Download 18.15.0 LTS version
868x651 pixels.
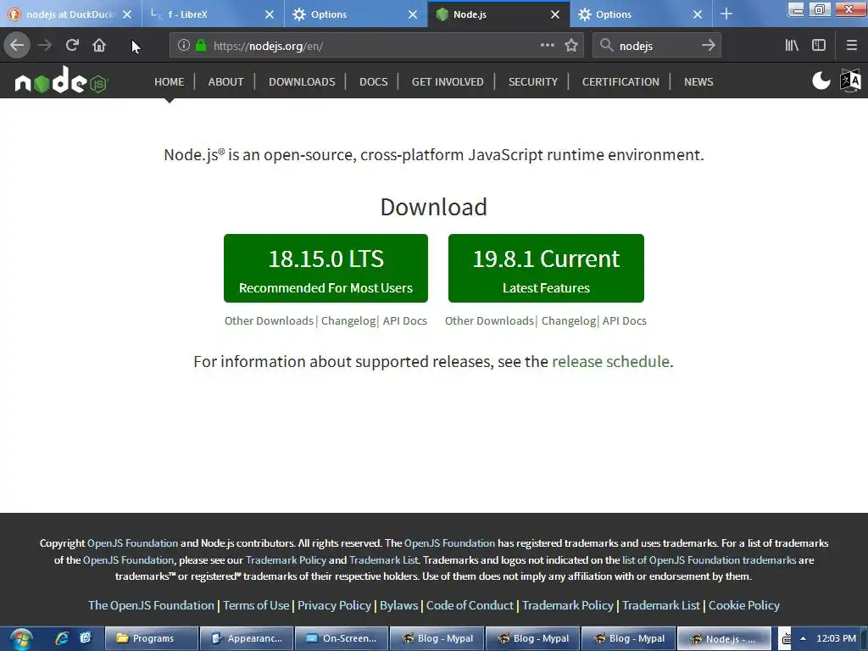[325, 269]
